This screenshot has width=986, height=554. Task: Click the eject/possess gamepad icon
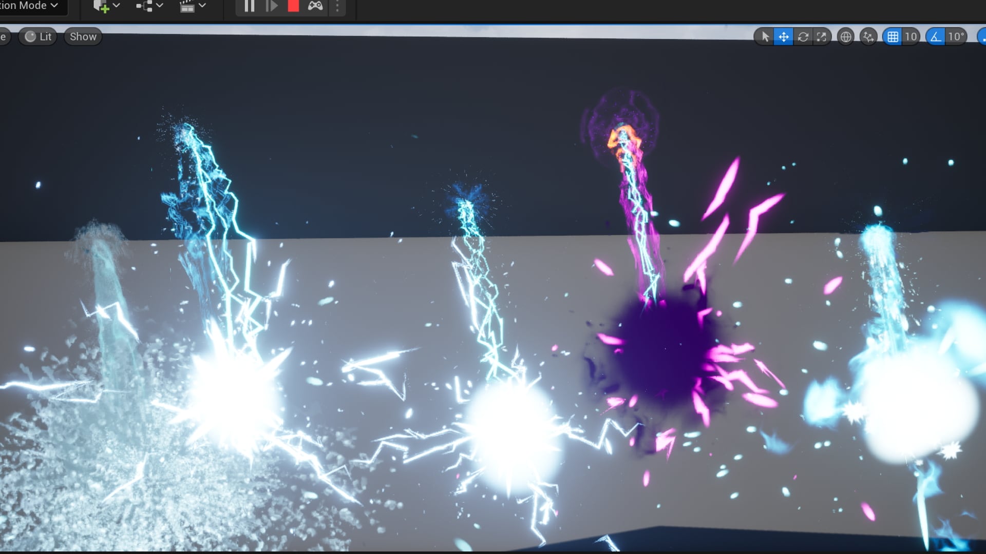(x=314, y=6)
